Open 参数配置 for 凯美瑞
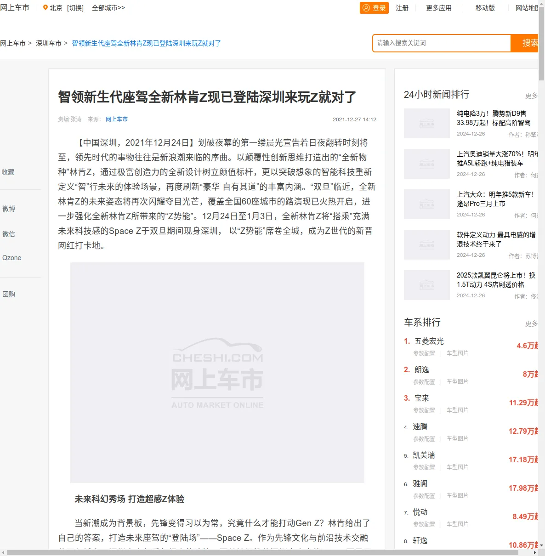This screenshot has height=556, width=545. point(424,467)
